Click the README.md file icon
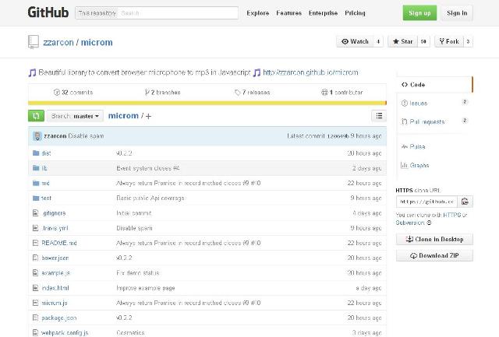499x337 pixels. (36, 243)
